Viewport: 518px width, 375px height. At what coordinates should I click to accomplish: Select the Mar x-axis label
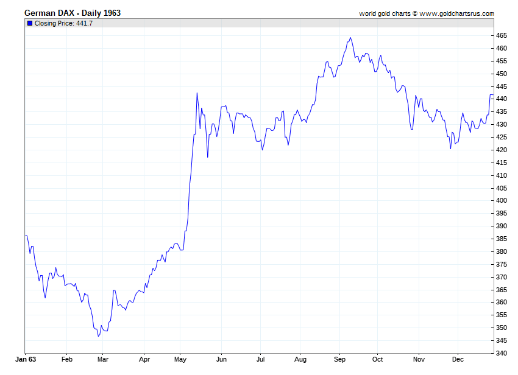click(103, 359)
